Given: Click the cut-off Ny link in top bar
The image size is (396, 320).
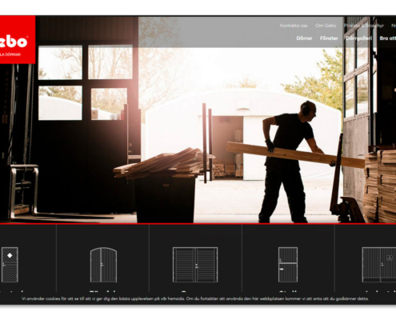Looking at the screenshot, I should click(x=394, y=26).
